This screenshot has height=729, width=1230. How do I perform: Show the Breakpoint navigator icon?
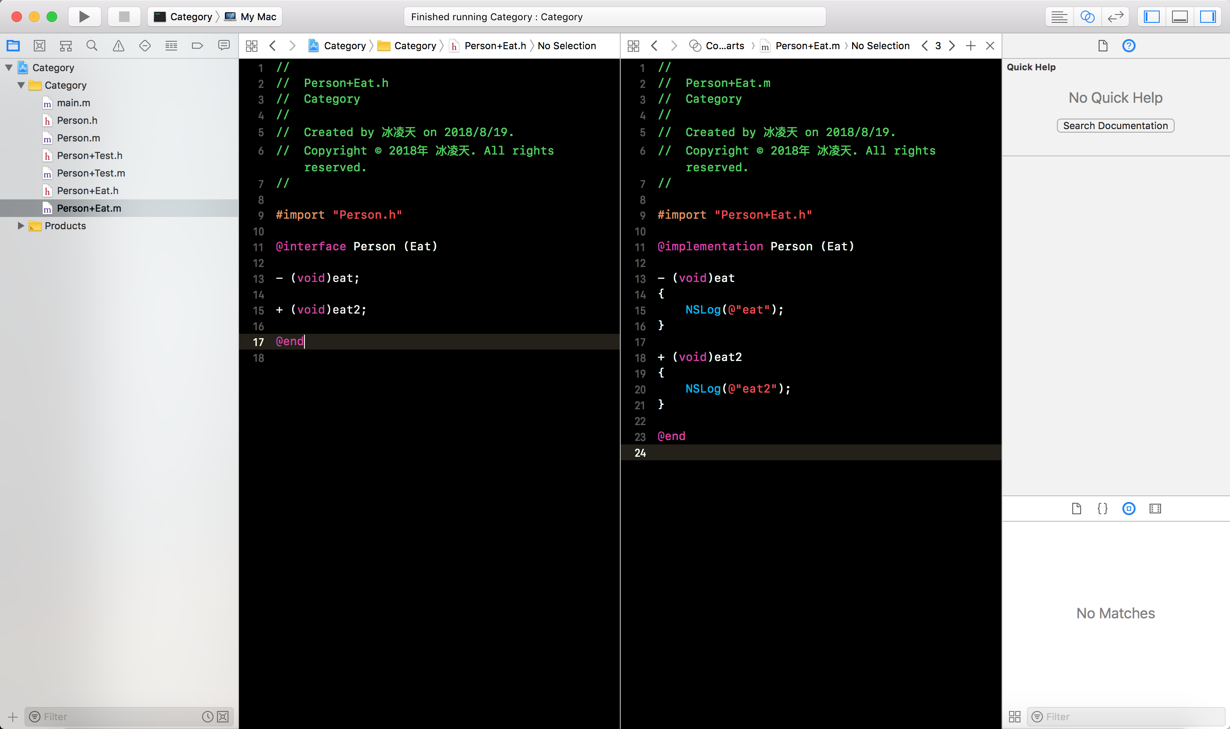(x=197, y=46)
